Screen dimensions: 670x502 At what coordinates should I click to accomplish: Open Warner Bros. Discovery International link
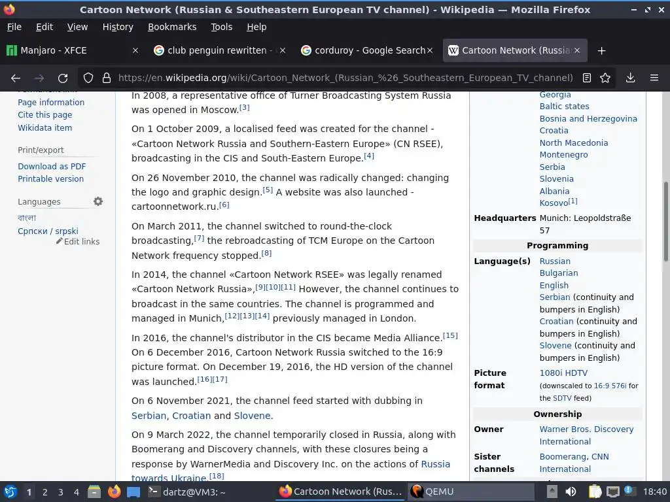tap(586, 435)
